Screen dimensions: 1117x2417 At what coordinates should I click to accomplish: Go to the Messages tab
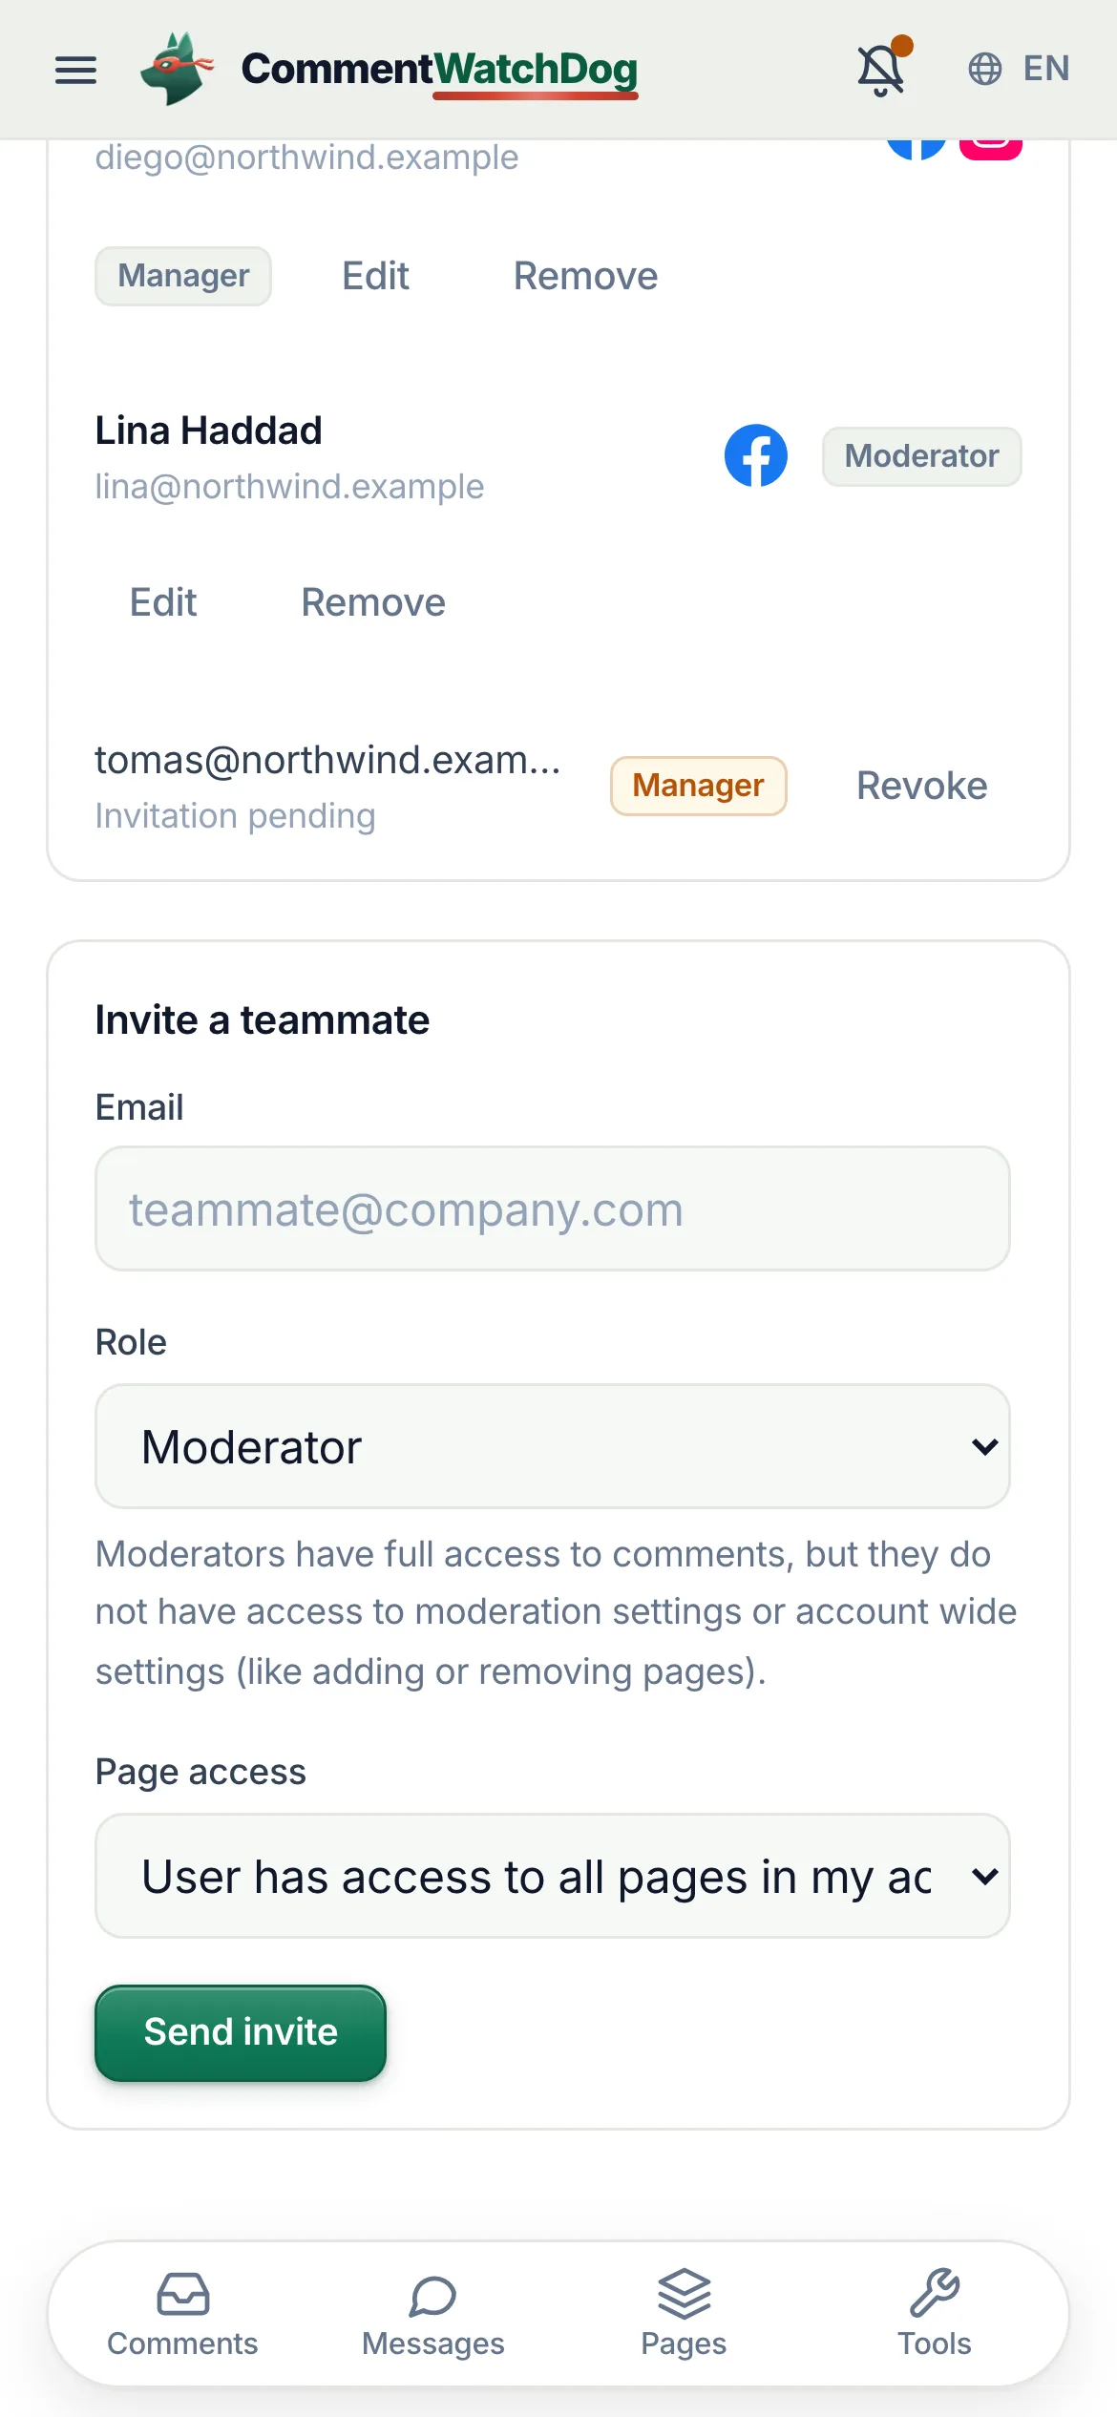[x=432, y=2314]
